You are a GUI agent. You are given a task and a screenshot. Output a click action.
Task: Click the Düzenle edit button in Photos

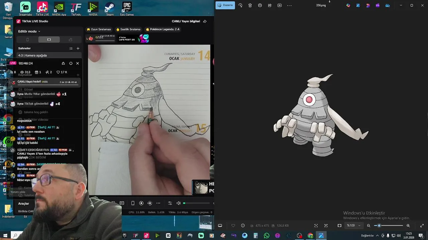(x=225, y=5)
